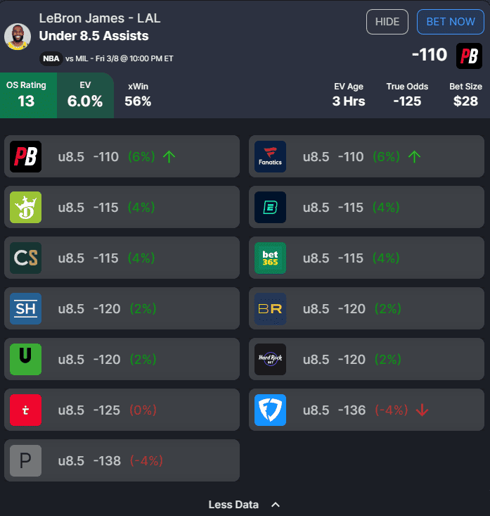The image size is (490, 516).
Task: Click the Less Data chevron arrow
Action: tap(276, 505)
